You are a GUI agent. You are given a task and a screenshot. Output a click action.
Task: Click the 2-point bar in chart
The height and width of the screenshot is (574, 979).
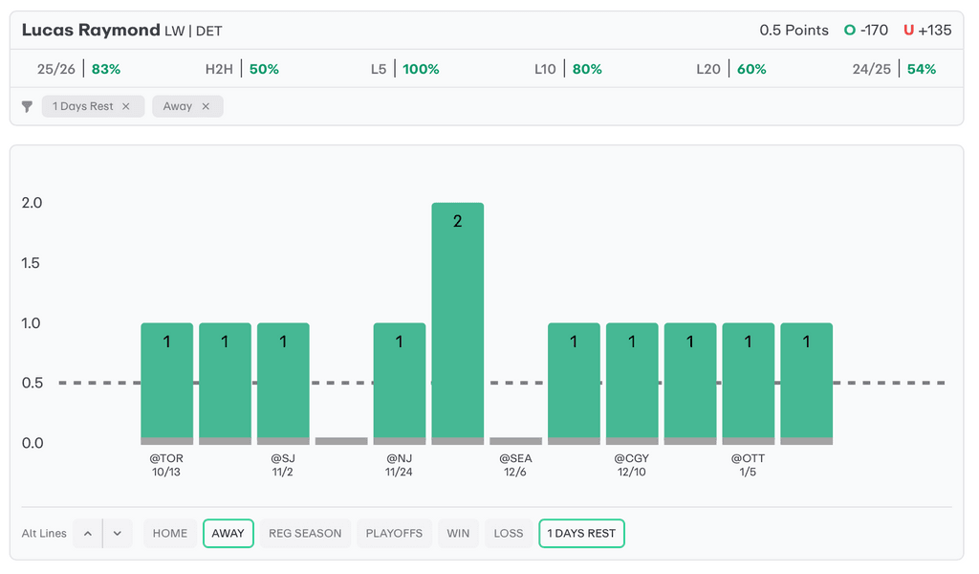[458, 322]
